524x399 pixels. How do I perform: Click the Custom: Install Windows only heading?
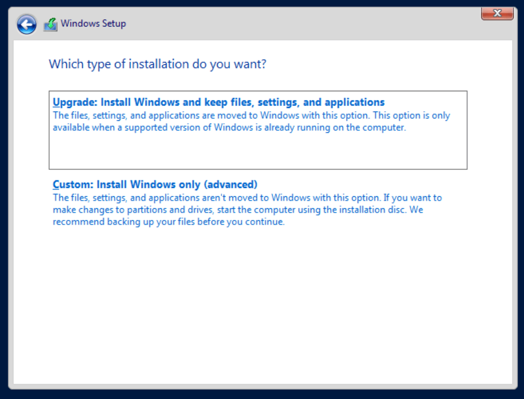pos(155,184)
